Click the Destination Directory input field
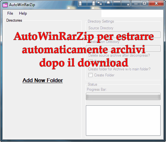 point(123,48)
